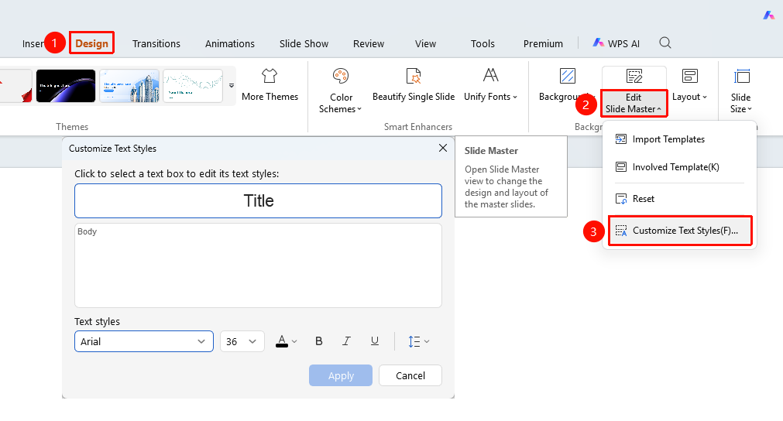Select the black and purple theme thumbnail
The width and height of the screenshot is (783, 421).
[x=65, y=86]
